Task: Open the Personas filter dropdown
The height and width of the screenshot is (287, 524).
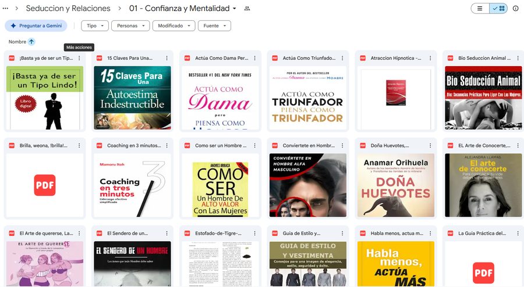Action: tap(130, 26)
